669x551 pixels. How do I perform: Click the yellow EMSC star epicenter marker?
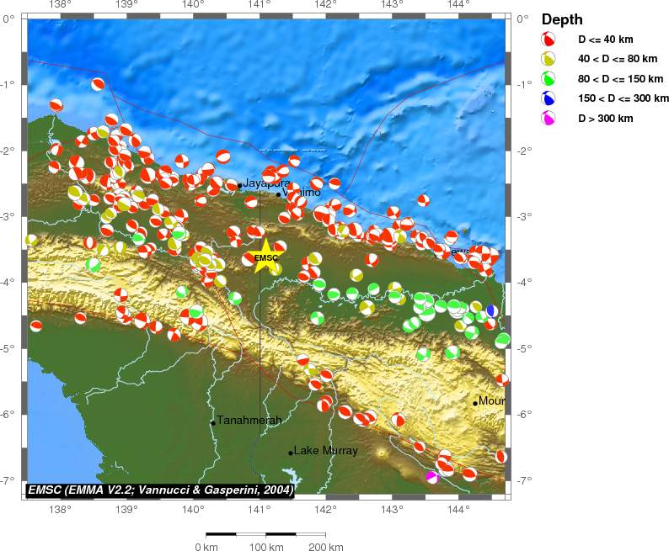point(265,257)
